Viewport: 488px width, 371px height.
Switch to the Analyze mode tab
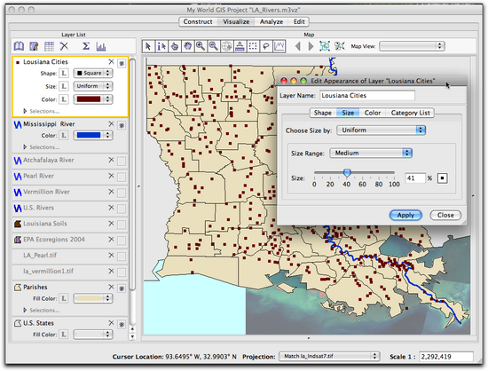pos(272,22)
